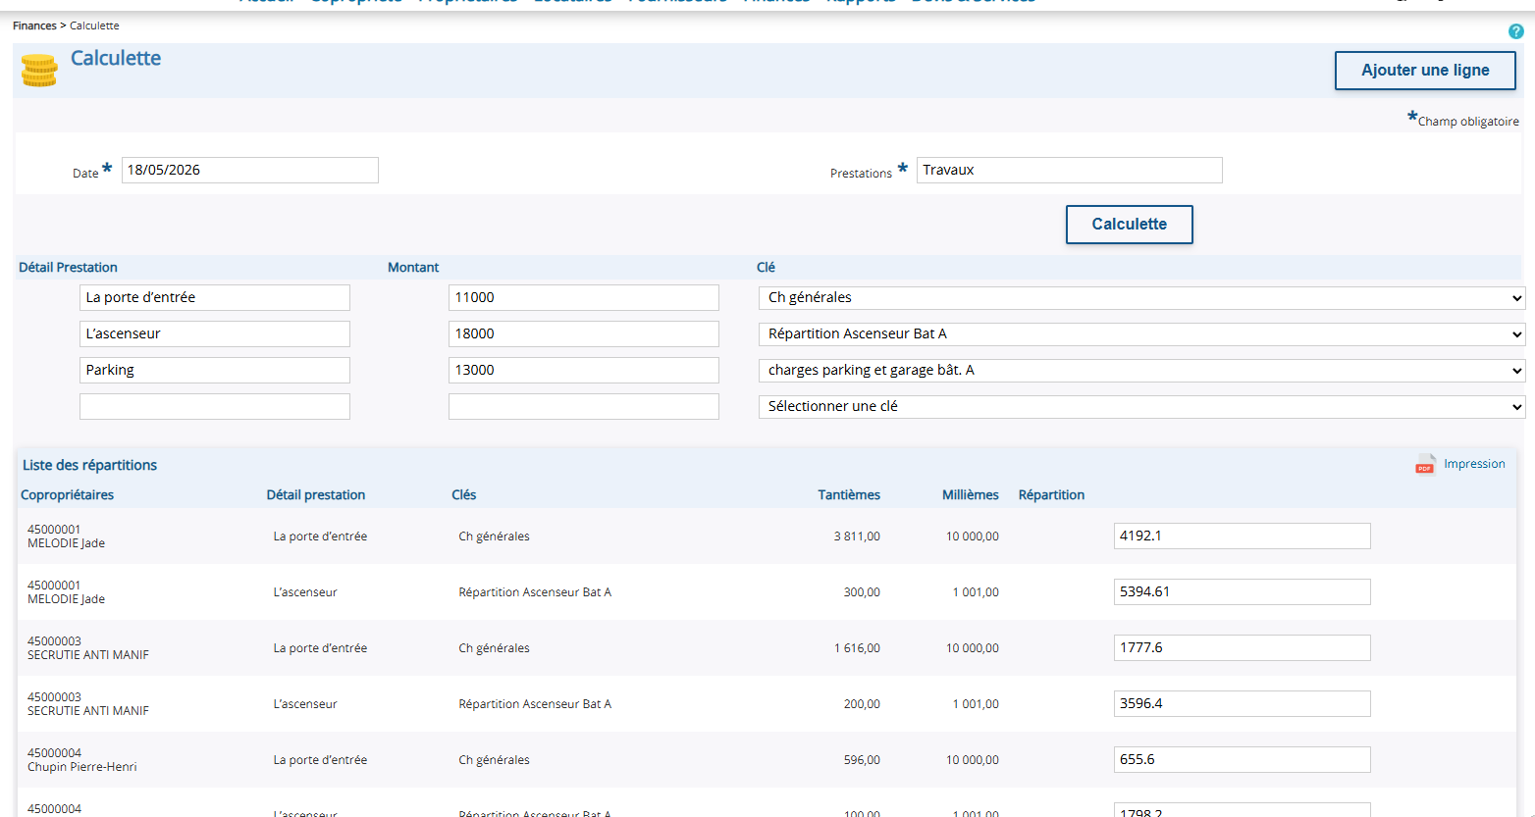This screenshot has height=817, width=1535.
Task: Click the PDF icon beside Impression
Action: [1425, 464]
